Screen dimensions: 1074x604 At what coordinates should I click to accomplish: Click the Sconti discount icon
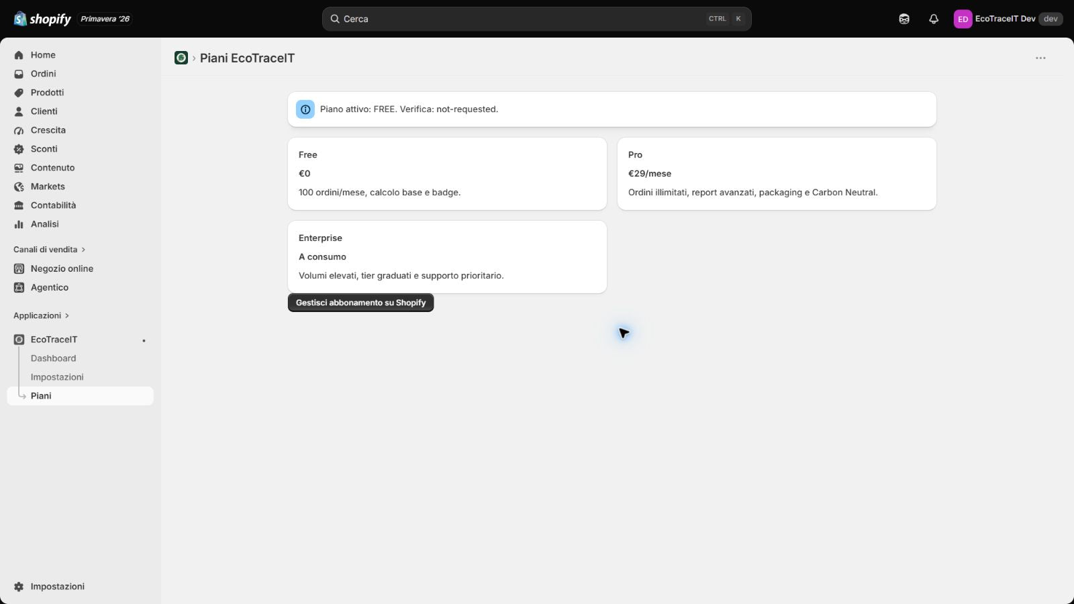point(19,149)
